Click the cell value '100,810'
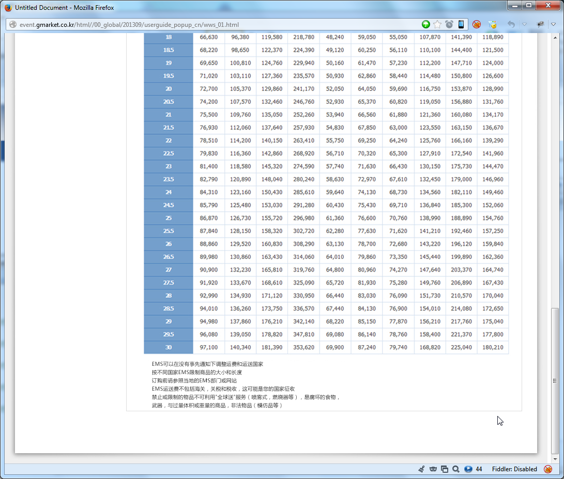Image resolution: width=564 pixels, height=479 pixels. [x=240, y=63]
